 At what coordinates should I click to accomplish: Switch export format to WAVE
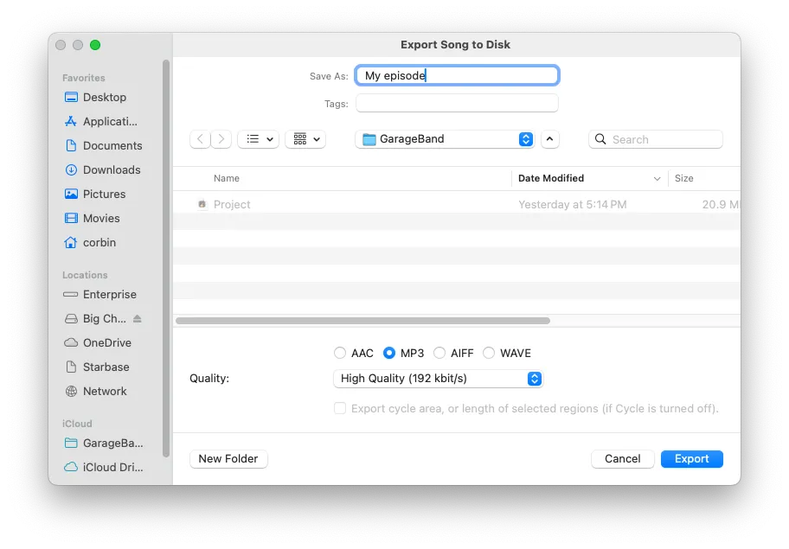[x=489, y=353]
